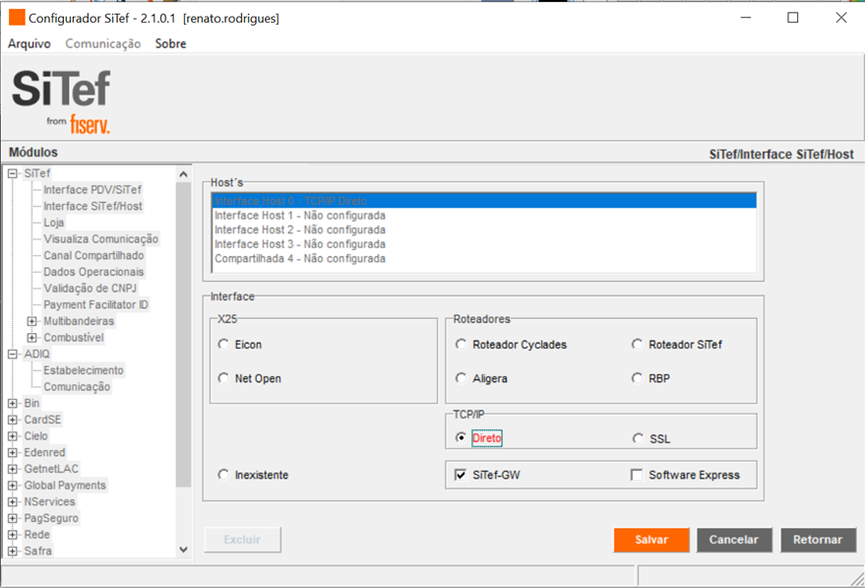Close the Configurador SiTef window
865x588 pixels.
[841, 18]
